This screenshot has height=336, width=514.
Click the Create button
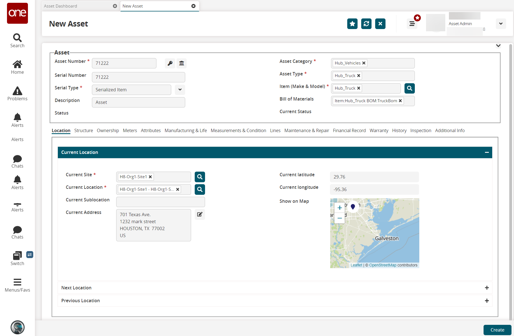[x=497, y=330]
